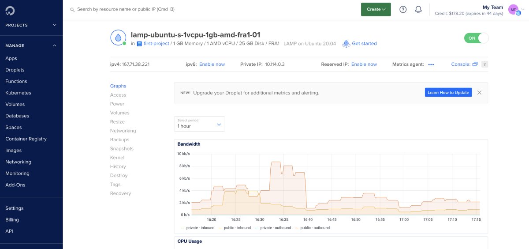Collapse the Manage section in sidebar
Viewport: 529px width, 249px height.
55,45
